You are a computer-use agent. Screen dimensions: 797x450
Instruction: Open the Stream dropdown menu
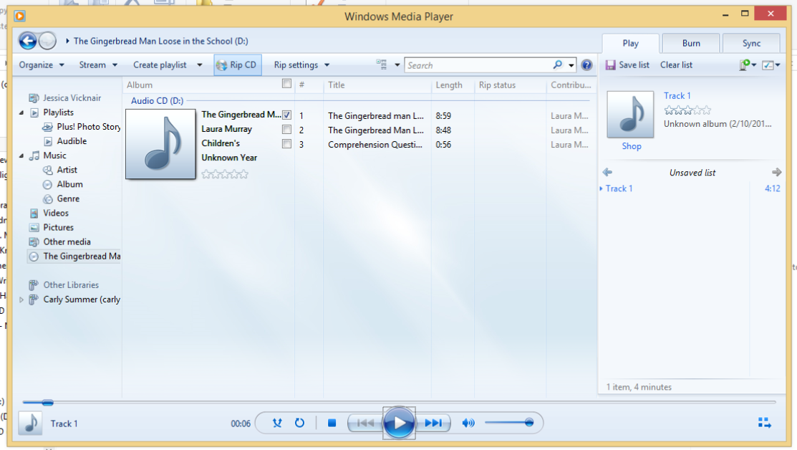[98, 65]
